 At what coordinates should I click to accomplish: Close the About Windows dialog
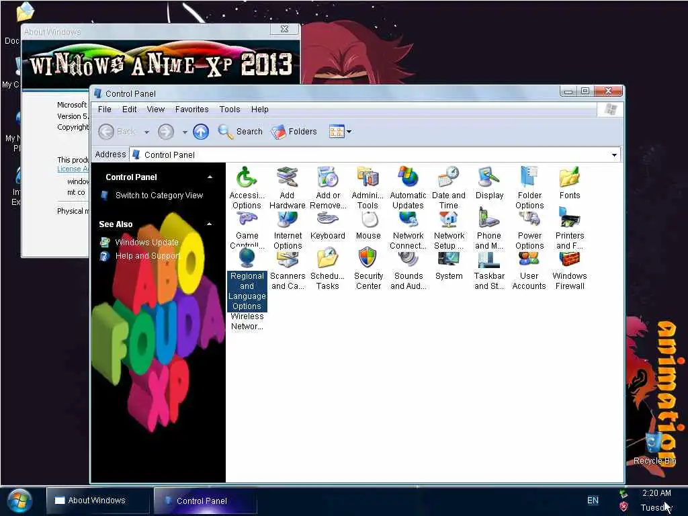pyautogui.click(x=284, y=29)
